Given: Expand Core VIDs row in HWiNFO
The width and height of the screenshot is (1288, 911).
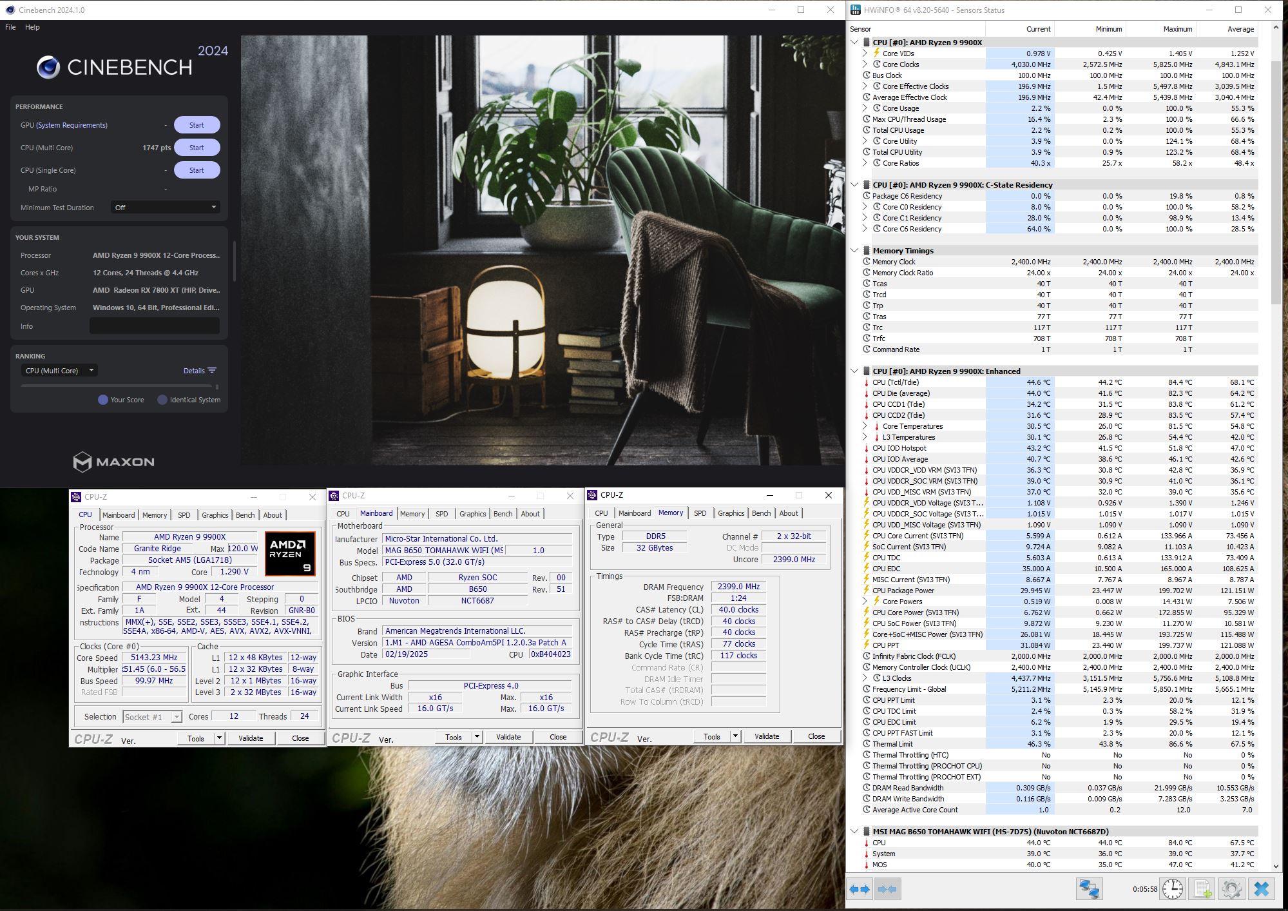Looking at the screenshot, I should click(x=865, y=54).
